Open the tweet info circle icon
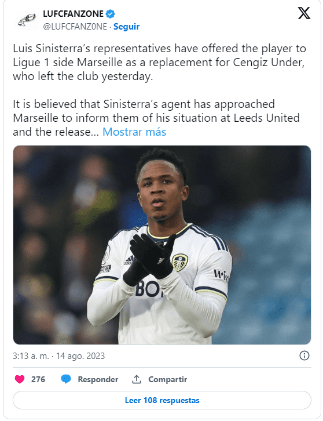323x421 pixels. 304,355
